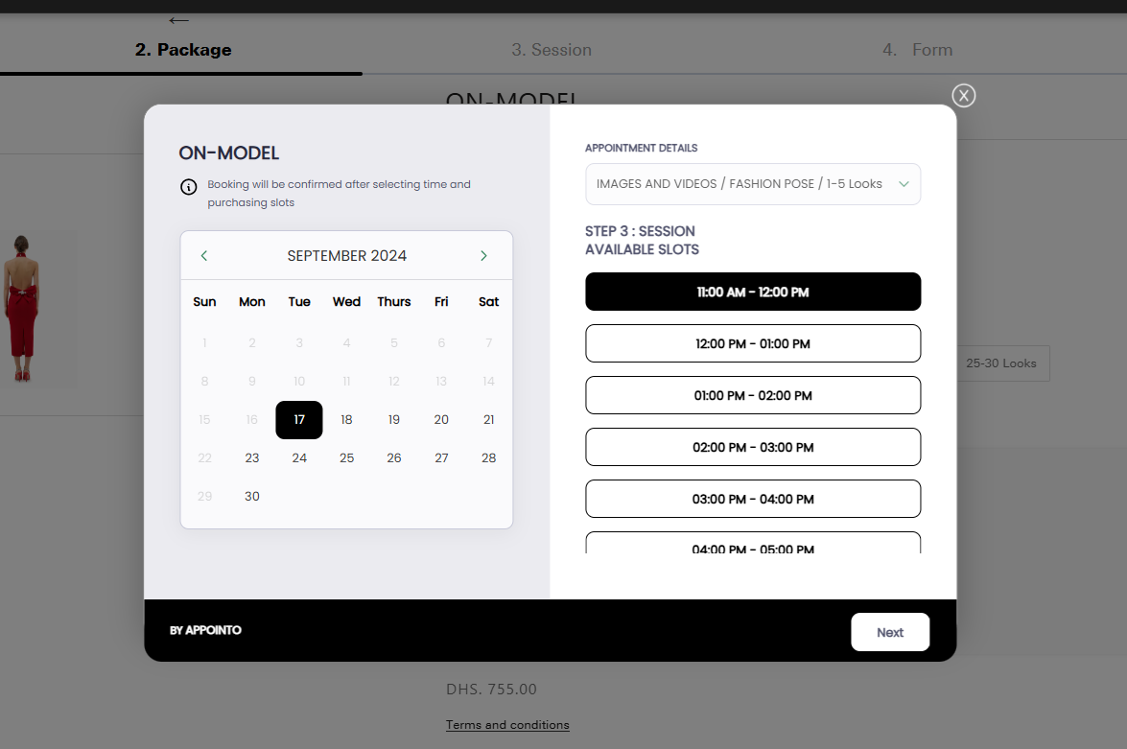The width and height of the screenshot is (1127, 749).
Task: Click the red dress model thumbnail
Action: tap(19, 309)
